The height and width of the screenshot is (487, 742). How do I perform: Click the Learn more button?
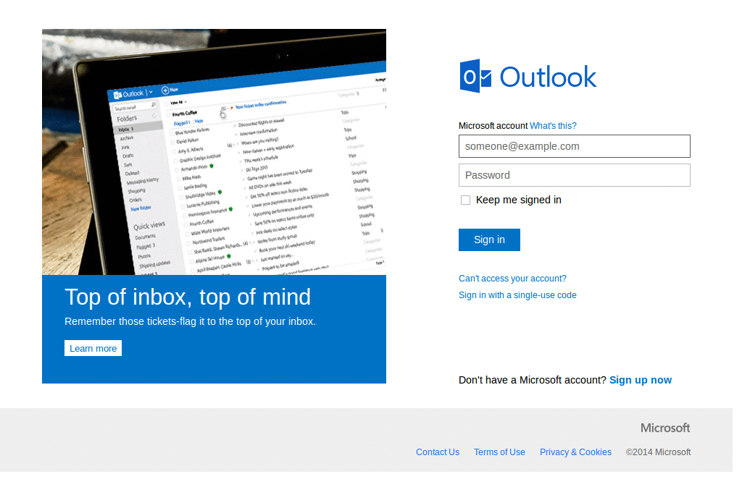pos(93,349)
